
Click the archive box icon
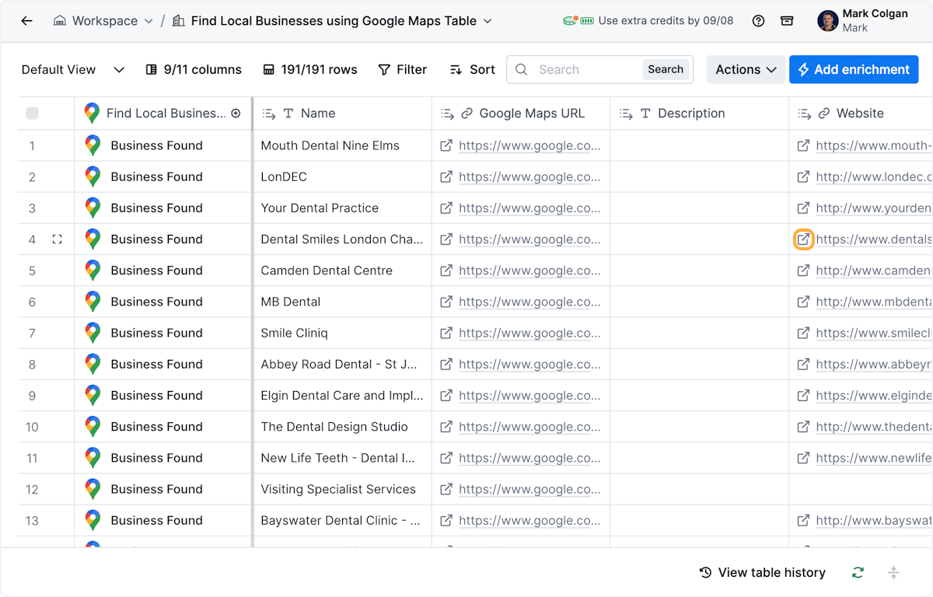(x=787, y=21)
